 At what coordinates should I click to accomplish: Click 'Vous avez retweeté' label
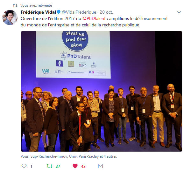click(36, 5)
